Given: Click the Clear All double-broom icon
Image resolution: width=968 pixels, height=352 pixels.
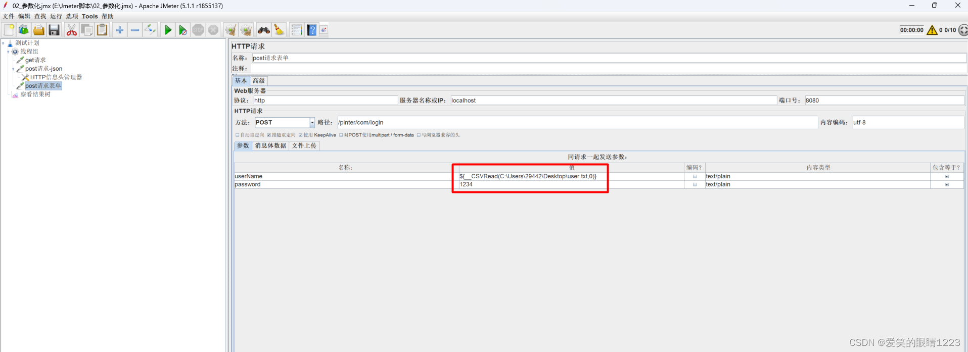Looking at the screenshot, I should (x=246, y=30).
